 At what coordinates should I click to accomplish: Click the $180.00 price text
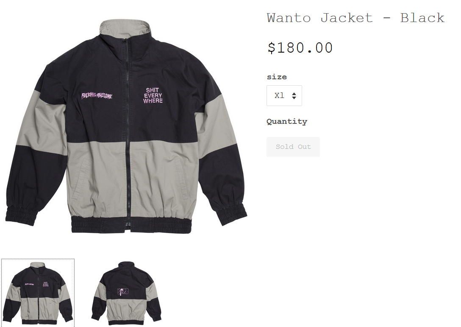[x=300, y=48]
